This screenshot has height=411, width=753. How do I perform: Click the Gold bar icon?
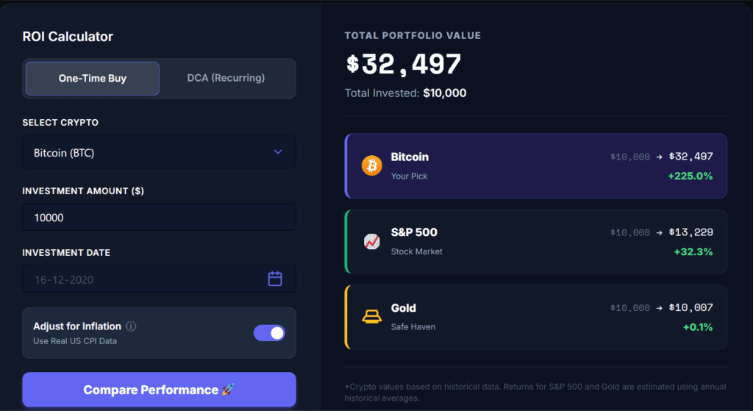372,317
